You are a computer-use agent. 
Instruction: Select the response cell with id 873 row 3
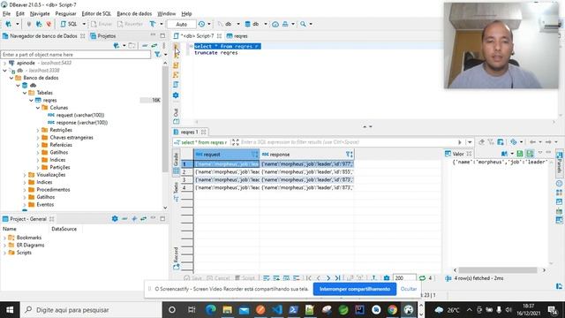coord(307,179)
